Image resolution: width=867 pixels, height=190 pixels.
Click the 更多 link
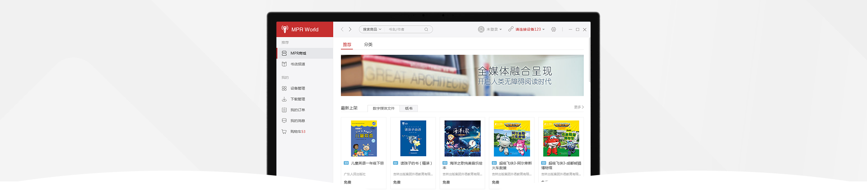(579, 107)
